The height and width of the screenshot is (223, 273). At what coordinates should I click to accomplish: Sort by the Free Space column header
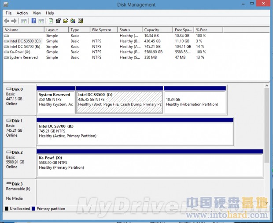[183, 30]
